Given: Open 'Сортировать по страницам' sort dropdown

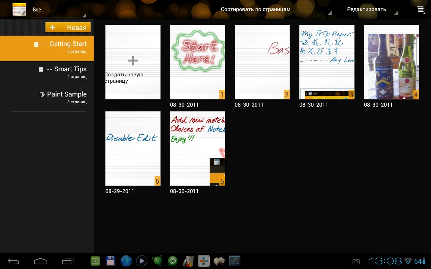Looking at the screenshot, I should (274, 9).
